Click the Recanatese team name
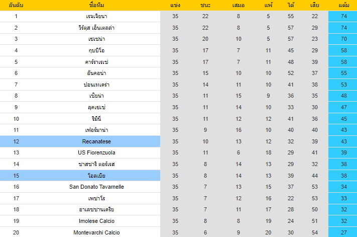The width and height of the screenshot is (357, 237). 96,141
